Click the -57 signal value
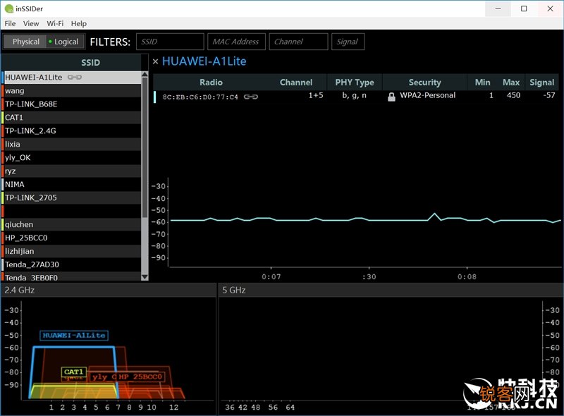The image size is (564, 416). 549,95
